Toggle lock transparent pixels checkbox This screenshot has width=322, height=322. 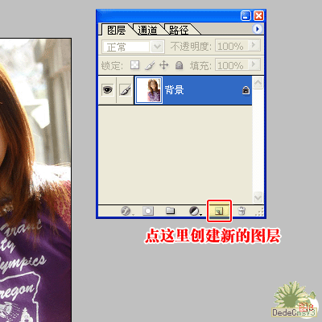[x=134, y=65]
